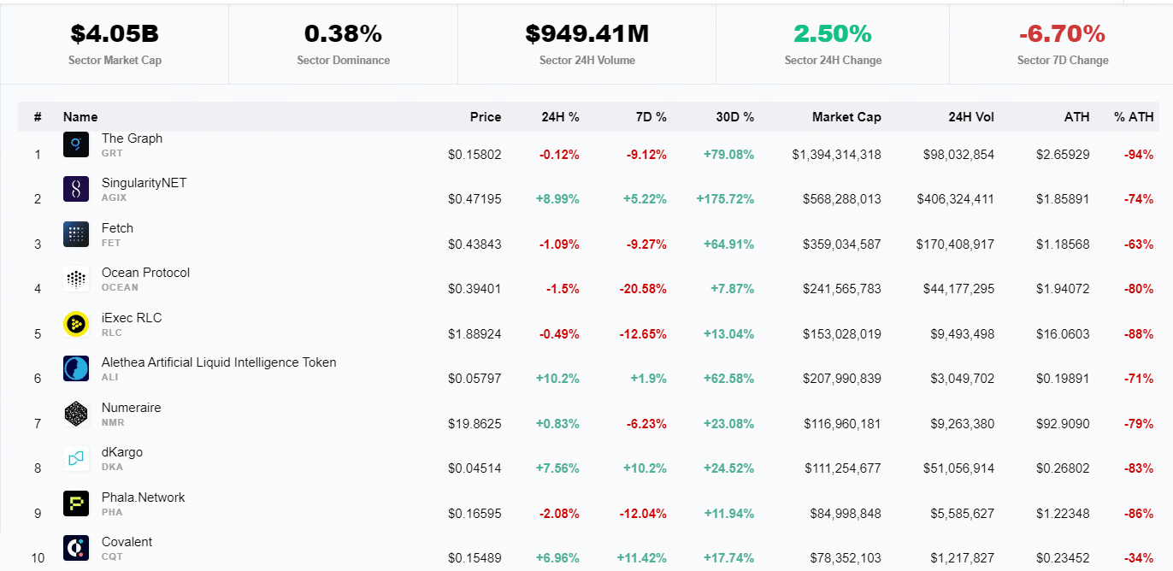Click the Covalent CQT logo icon
The width and height of the screenshot is (1173, 571).
(75, 548)
